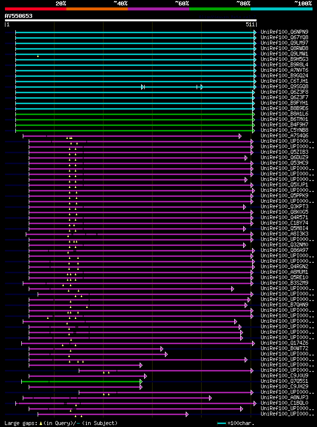Select the hit label UniRef100_Q67YQ8
The height and width of the screenshot is (427, 317).
[284, 38]
